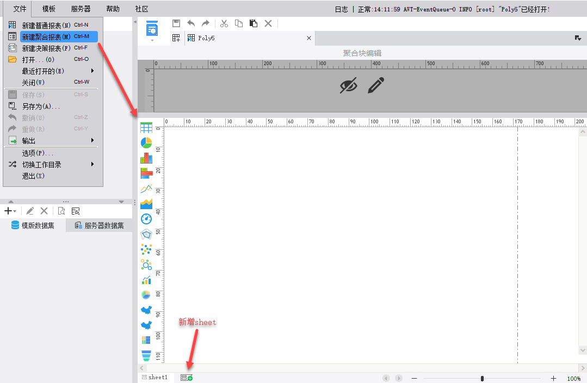Click the cut scissors toolbar icon
The height and width of the screenshot is (383, 587).
224,23
